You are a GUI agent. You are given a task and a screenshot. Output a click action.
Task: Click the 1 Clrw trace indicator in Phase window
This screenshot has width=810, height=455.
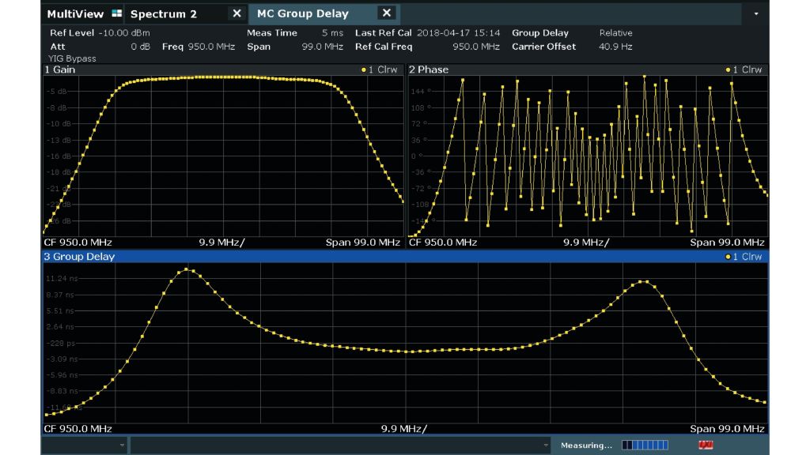(x=744, y=70)
